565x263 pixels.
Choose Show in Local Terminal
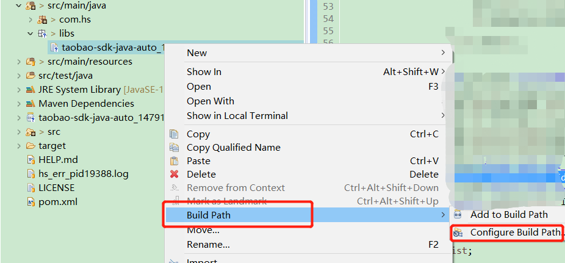click(x=237, y=116)
